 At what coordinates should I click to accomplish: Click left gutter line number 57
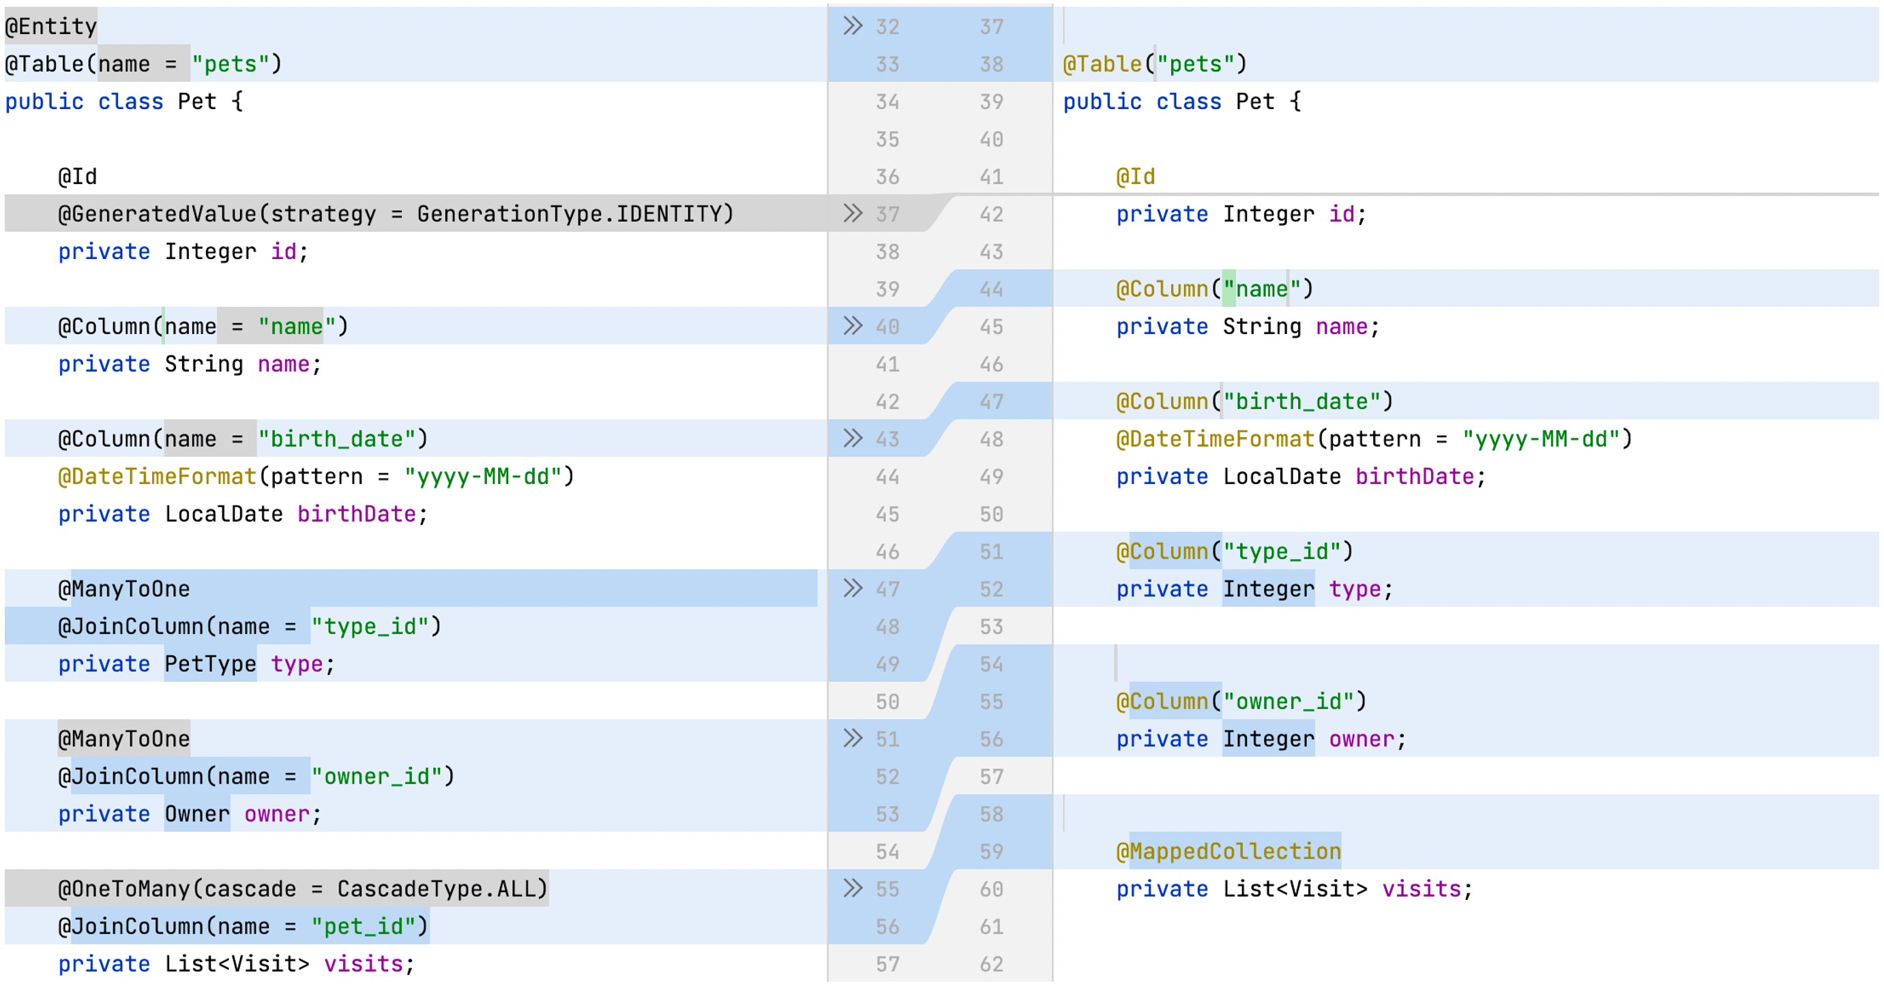887,964
